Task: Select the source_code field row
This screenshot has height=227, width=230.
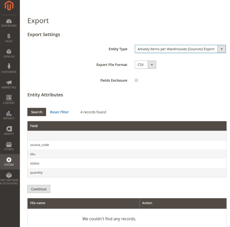Action: [127, 145]
